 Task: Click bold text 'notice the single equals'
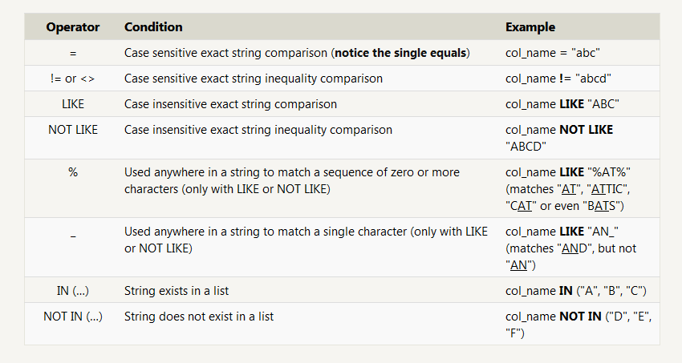[400, 53]
